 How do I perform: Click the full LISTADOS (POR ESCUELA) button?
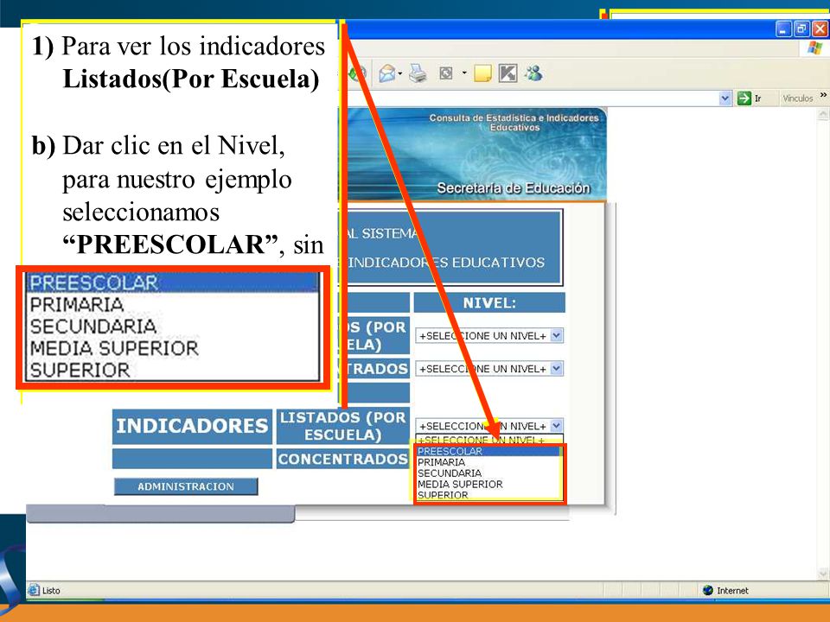(x=343, y=426)
